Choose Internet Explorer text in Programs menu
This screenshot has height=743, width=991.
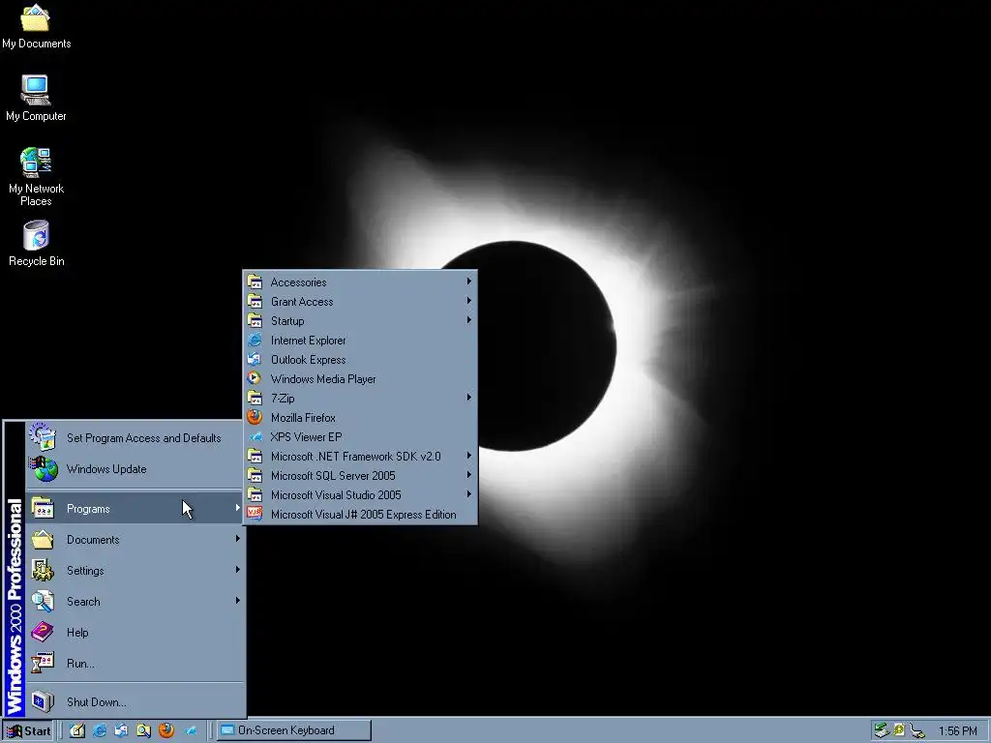308,340
